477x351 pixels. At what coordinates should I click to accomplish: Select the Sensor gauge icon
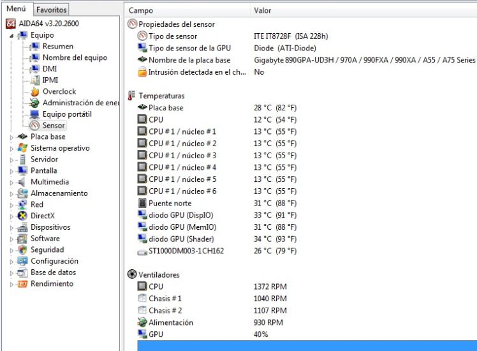(x=35, y=126)
